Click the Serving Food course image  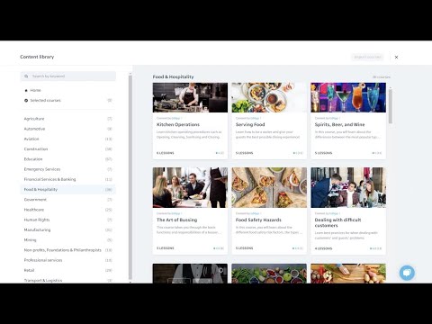[x=269, y=97]
